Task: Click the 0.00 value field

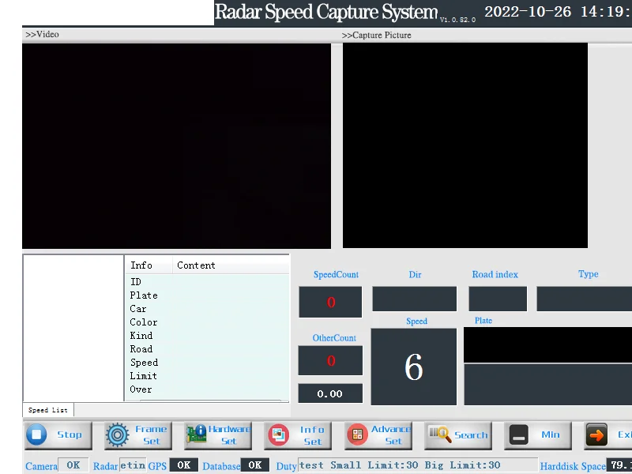Action: [x=330, y=393]
